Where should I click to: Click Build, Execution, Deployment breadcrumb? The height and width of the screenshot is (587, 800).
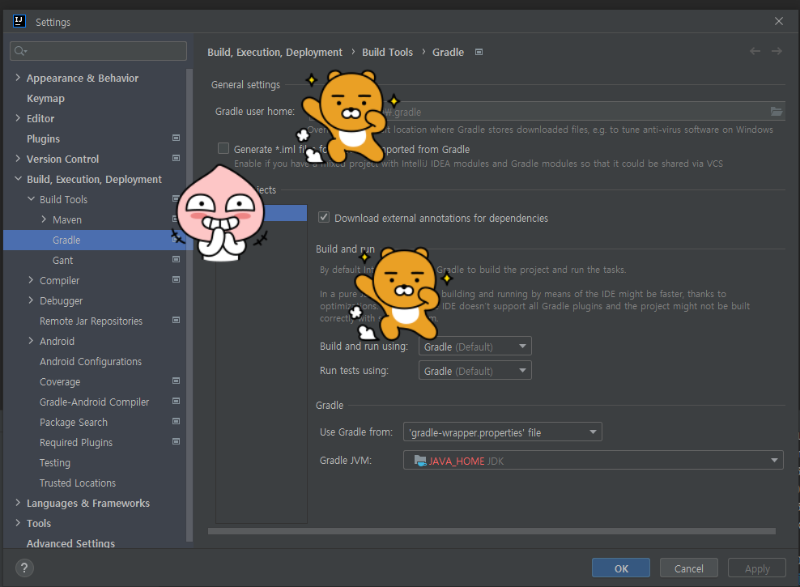[274, 52]
